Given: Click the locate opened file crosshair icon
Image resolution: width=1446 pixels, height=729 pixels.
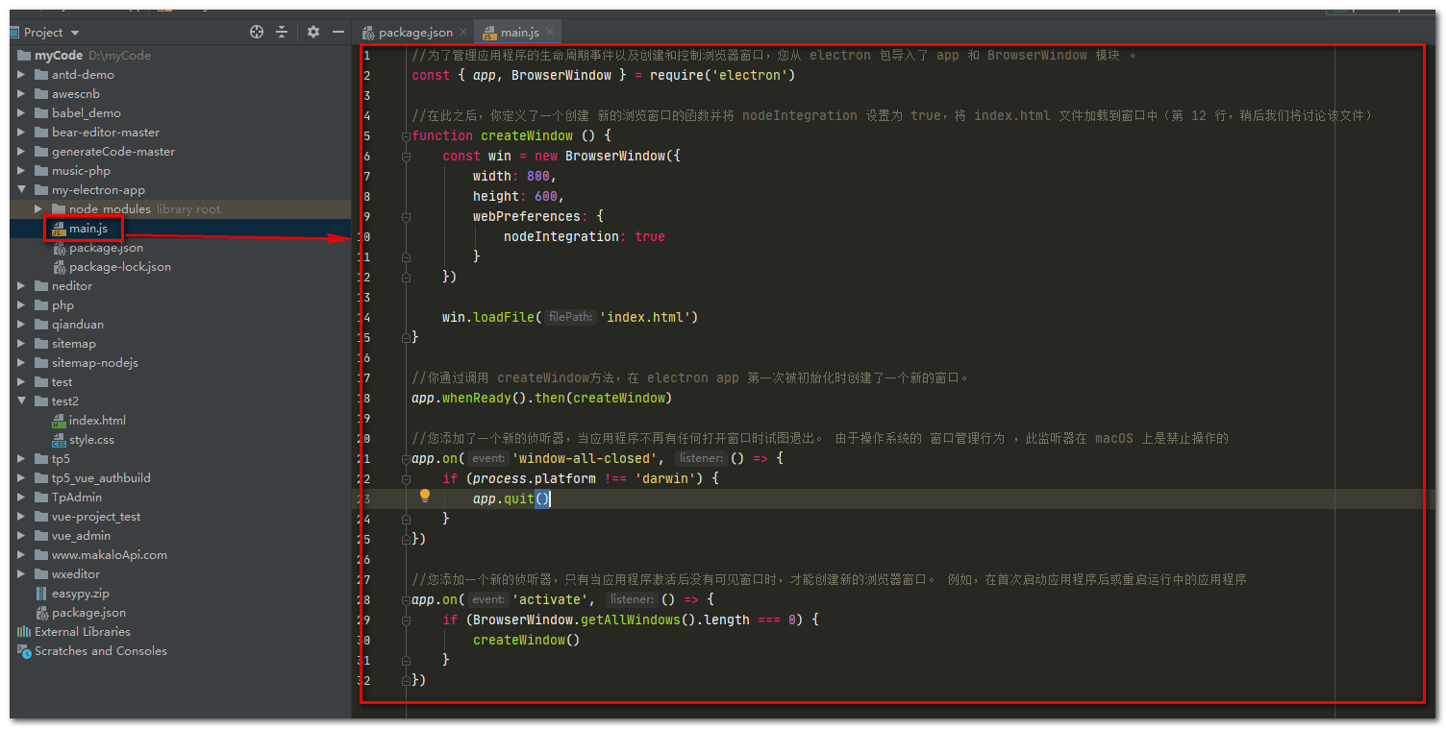Looking at the screenshot, I should coord(257,32).
